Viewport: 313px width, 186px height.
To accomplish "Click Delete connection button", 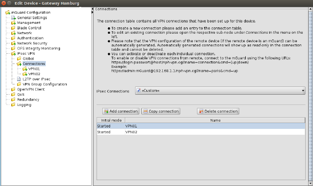I will 218,111.
